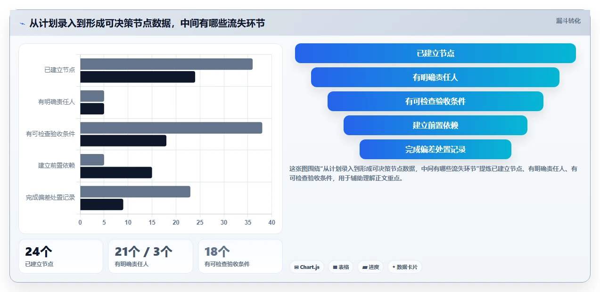This screenshot has width=600, height=292.
Task: Click the 漏斗转化 label in header
Action: click(x=568, y=21)
